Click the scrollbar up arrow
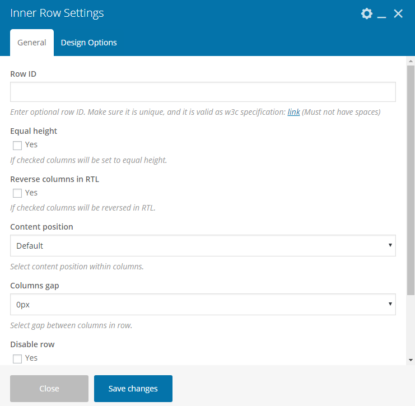 411,61
